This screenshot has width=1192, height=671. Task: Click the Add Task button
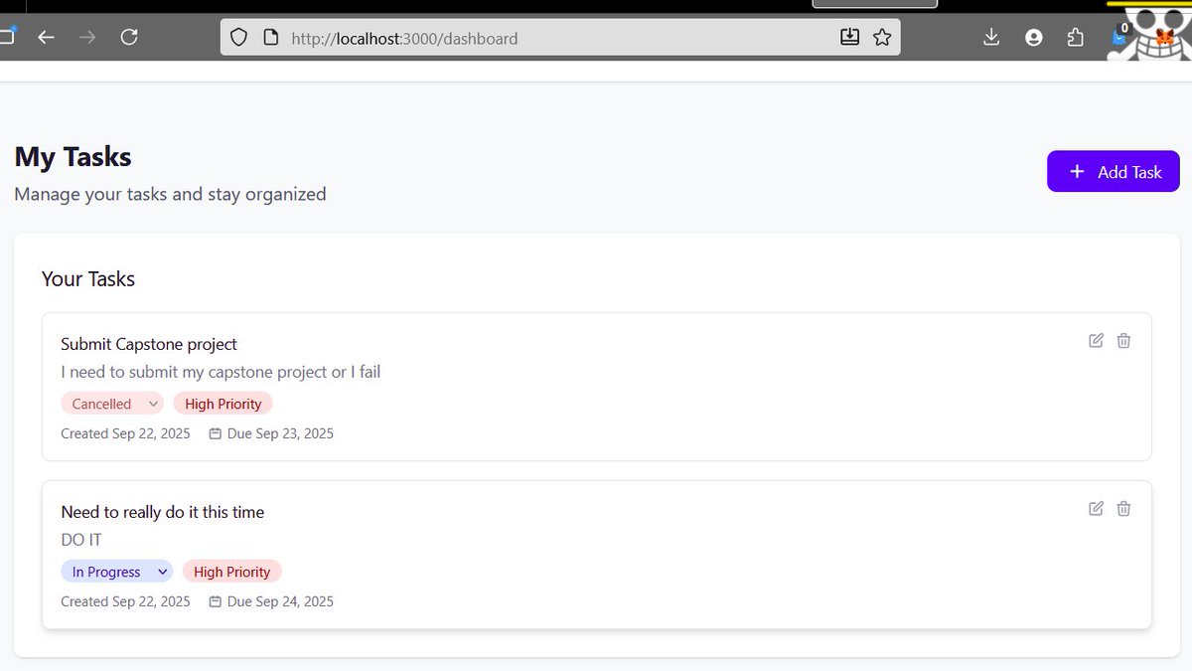[x=1114, y=171]
